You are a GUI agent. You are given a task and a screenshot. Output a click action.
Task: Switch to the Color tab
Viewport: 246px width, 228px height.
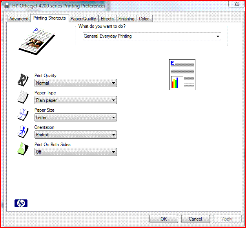[x=144, y=19]
